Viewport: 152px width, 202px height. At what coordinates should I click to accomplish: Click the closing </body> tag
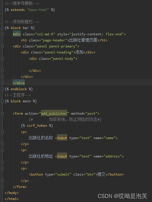pos(12,193)
